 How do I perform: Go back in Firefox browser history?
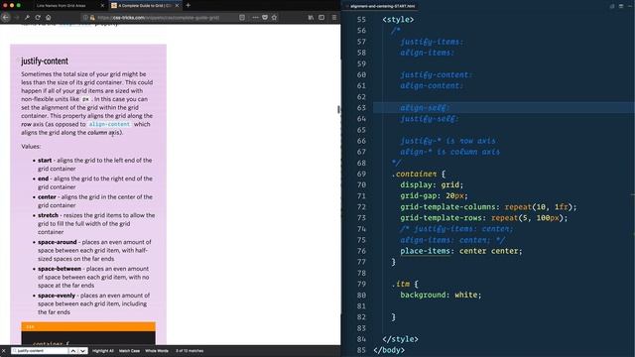point(6,18)
